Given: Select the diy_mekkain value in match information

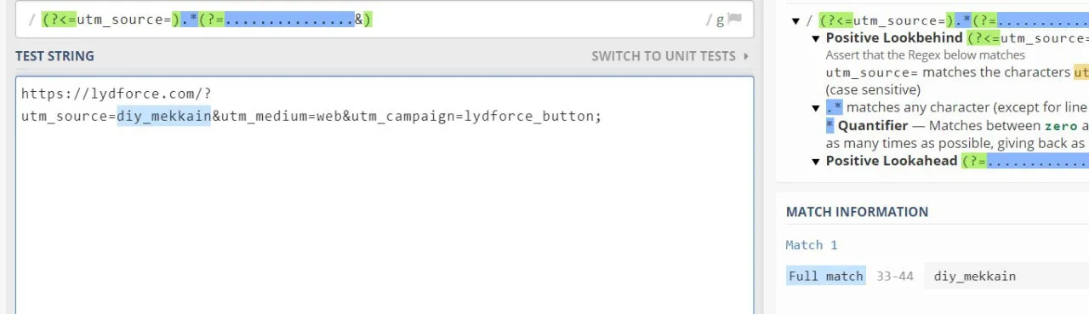Looking at the screenshot, I should tap(974, 276).
